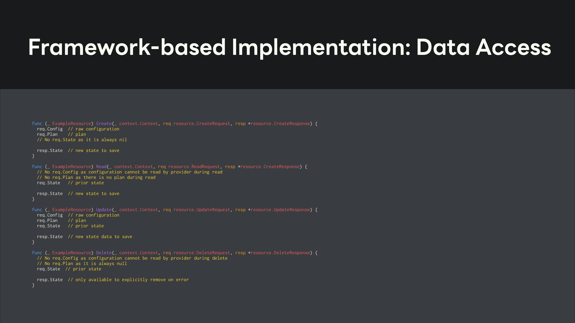Screen dimensions: 575x323
Task: Click the Update function name
Action: click(104, 210)
